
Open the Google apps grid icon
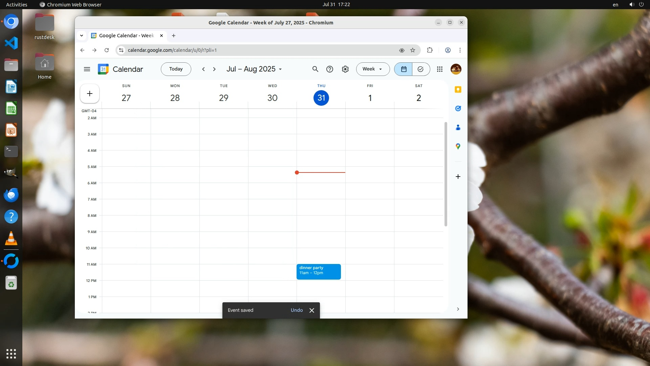439,69
